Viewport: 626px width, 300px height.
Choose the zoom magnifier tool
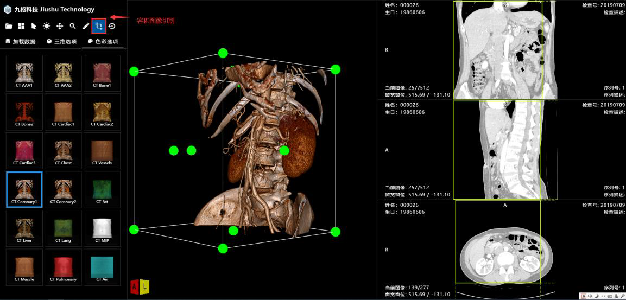[x=73, y=27]
